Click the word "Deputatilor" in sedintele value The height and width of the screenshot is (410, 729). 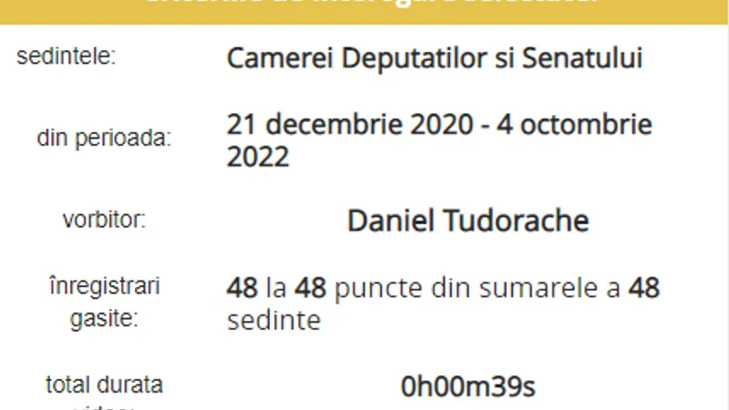414,58
